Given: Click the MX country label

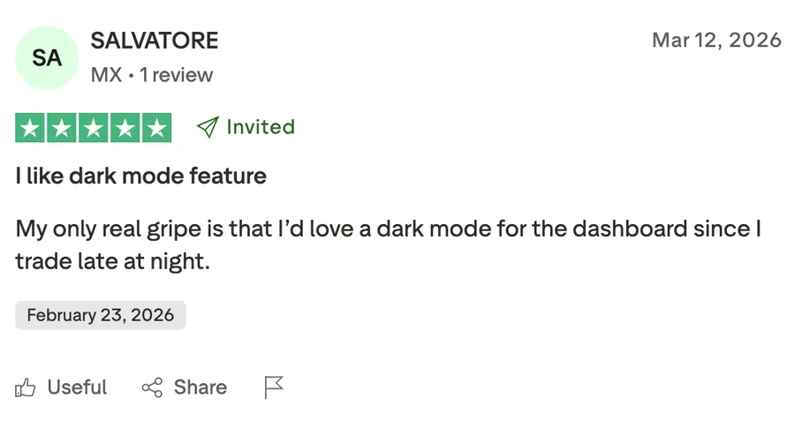Looking at the screenshot, I should tap(106, 75).
